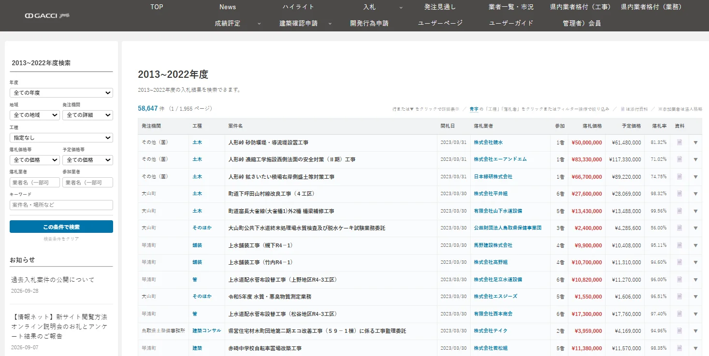Open the document icon for the 有限会社西本商会 row

(x=680, y=314)
